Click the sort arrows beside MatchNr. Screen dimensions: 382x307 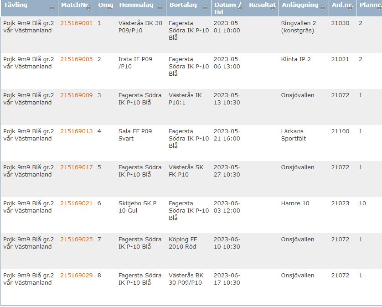pos(90,8)
